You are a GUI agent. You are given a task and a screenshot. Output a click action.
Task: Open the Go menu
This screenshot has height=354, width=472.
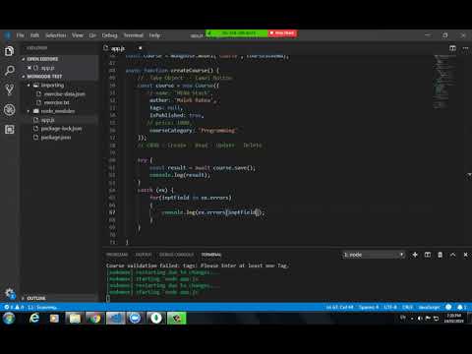(x=92, y=35)
